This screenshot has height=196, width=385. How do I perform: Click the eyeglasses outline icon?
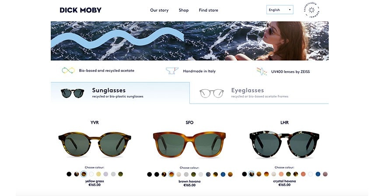[212, 93]
